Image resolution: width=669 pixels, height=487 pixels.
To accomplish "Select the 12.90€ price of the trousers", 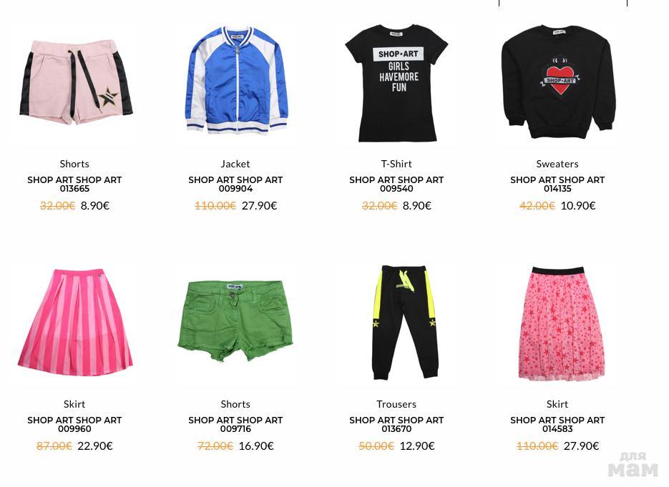I will tap(417, 446).
